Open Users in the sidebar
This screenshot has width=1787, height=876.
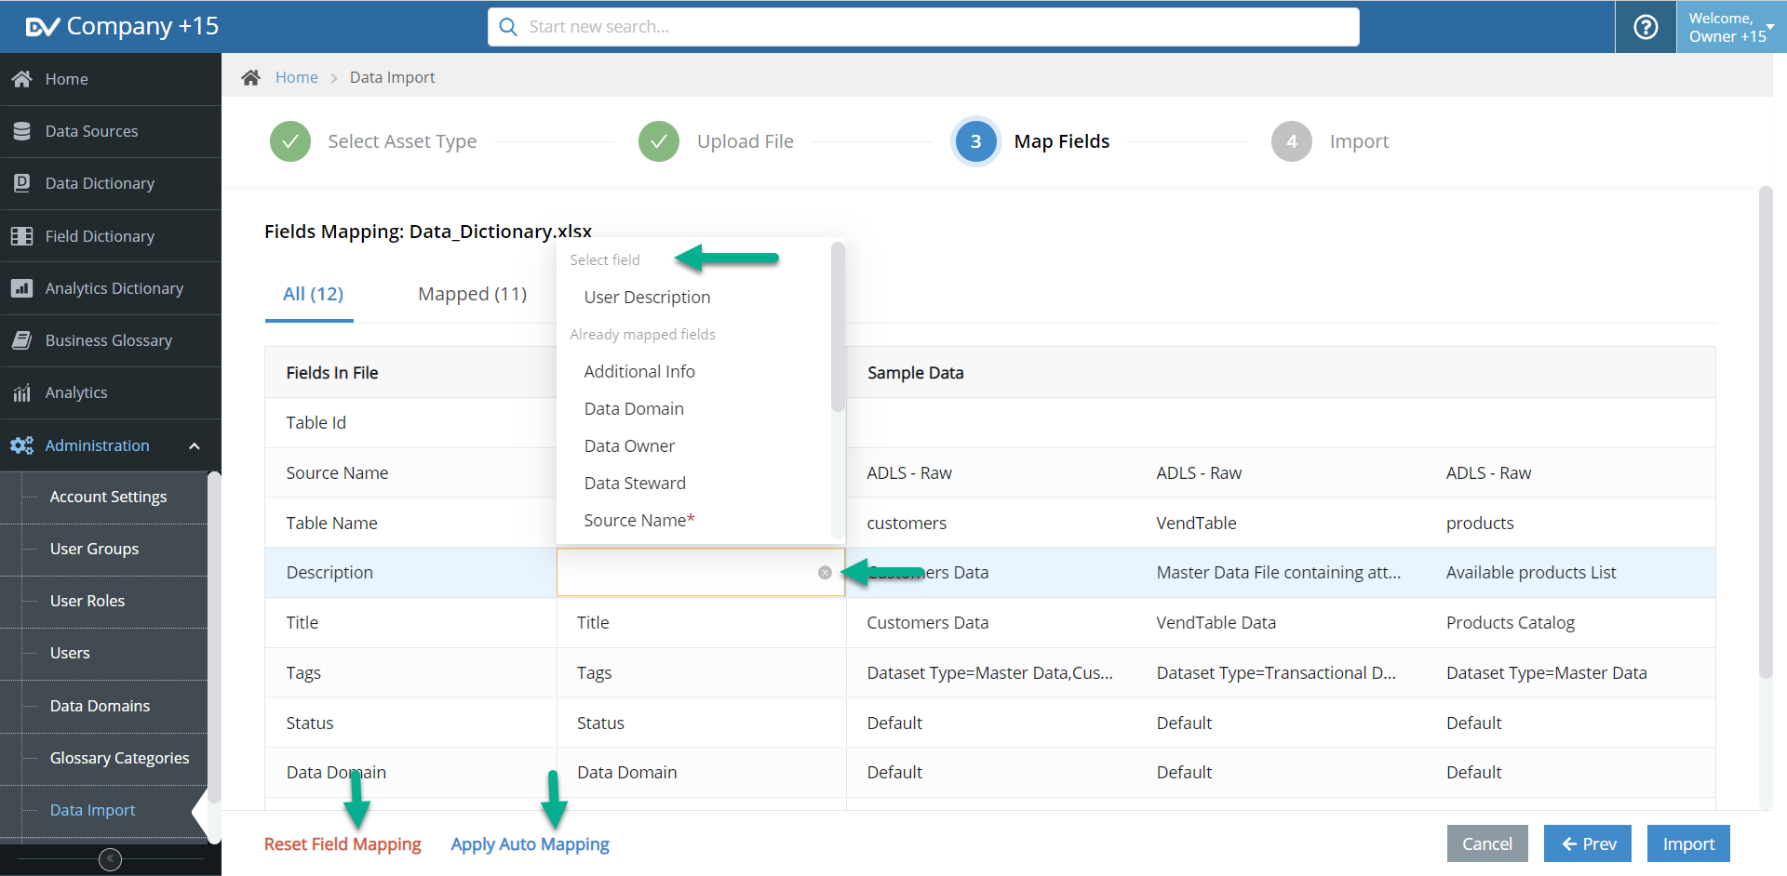[70, 653]
